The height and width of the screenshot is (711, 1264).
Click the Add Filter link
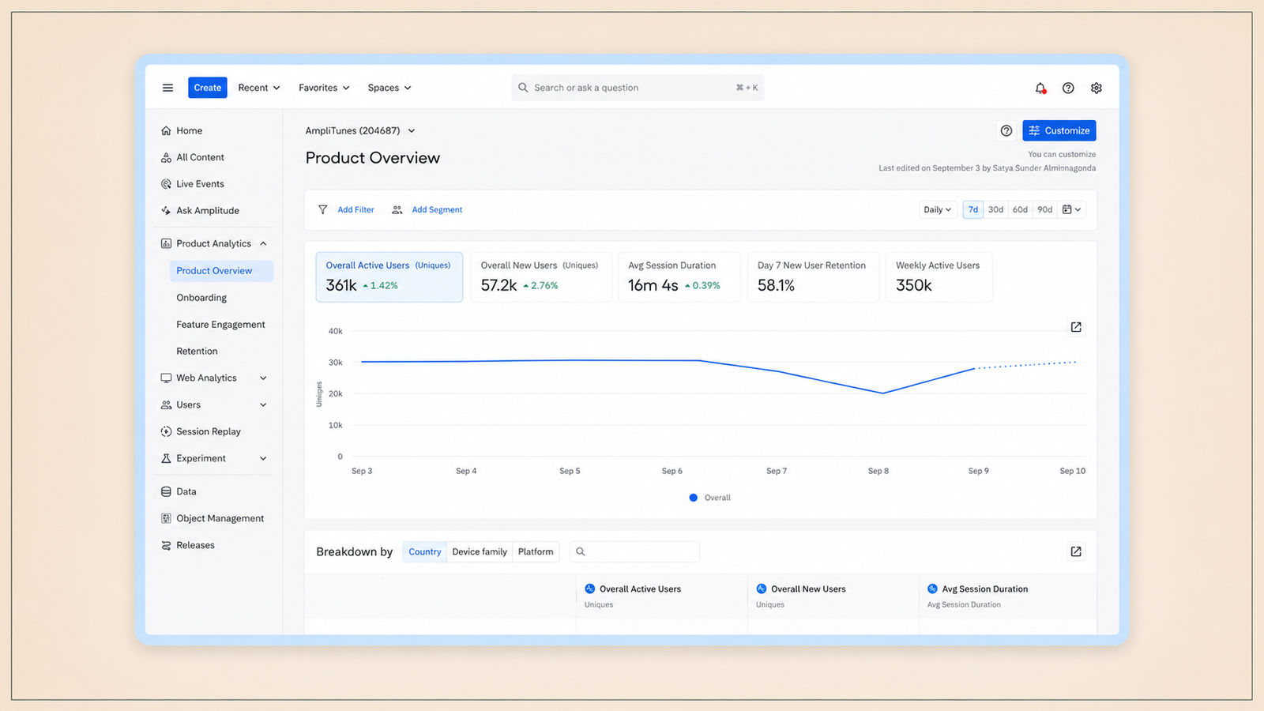point(355,209)
